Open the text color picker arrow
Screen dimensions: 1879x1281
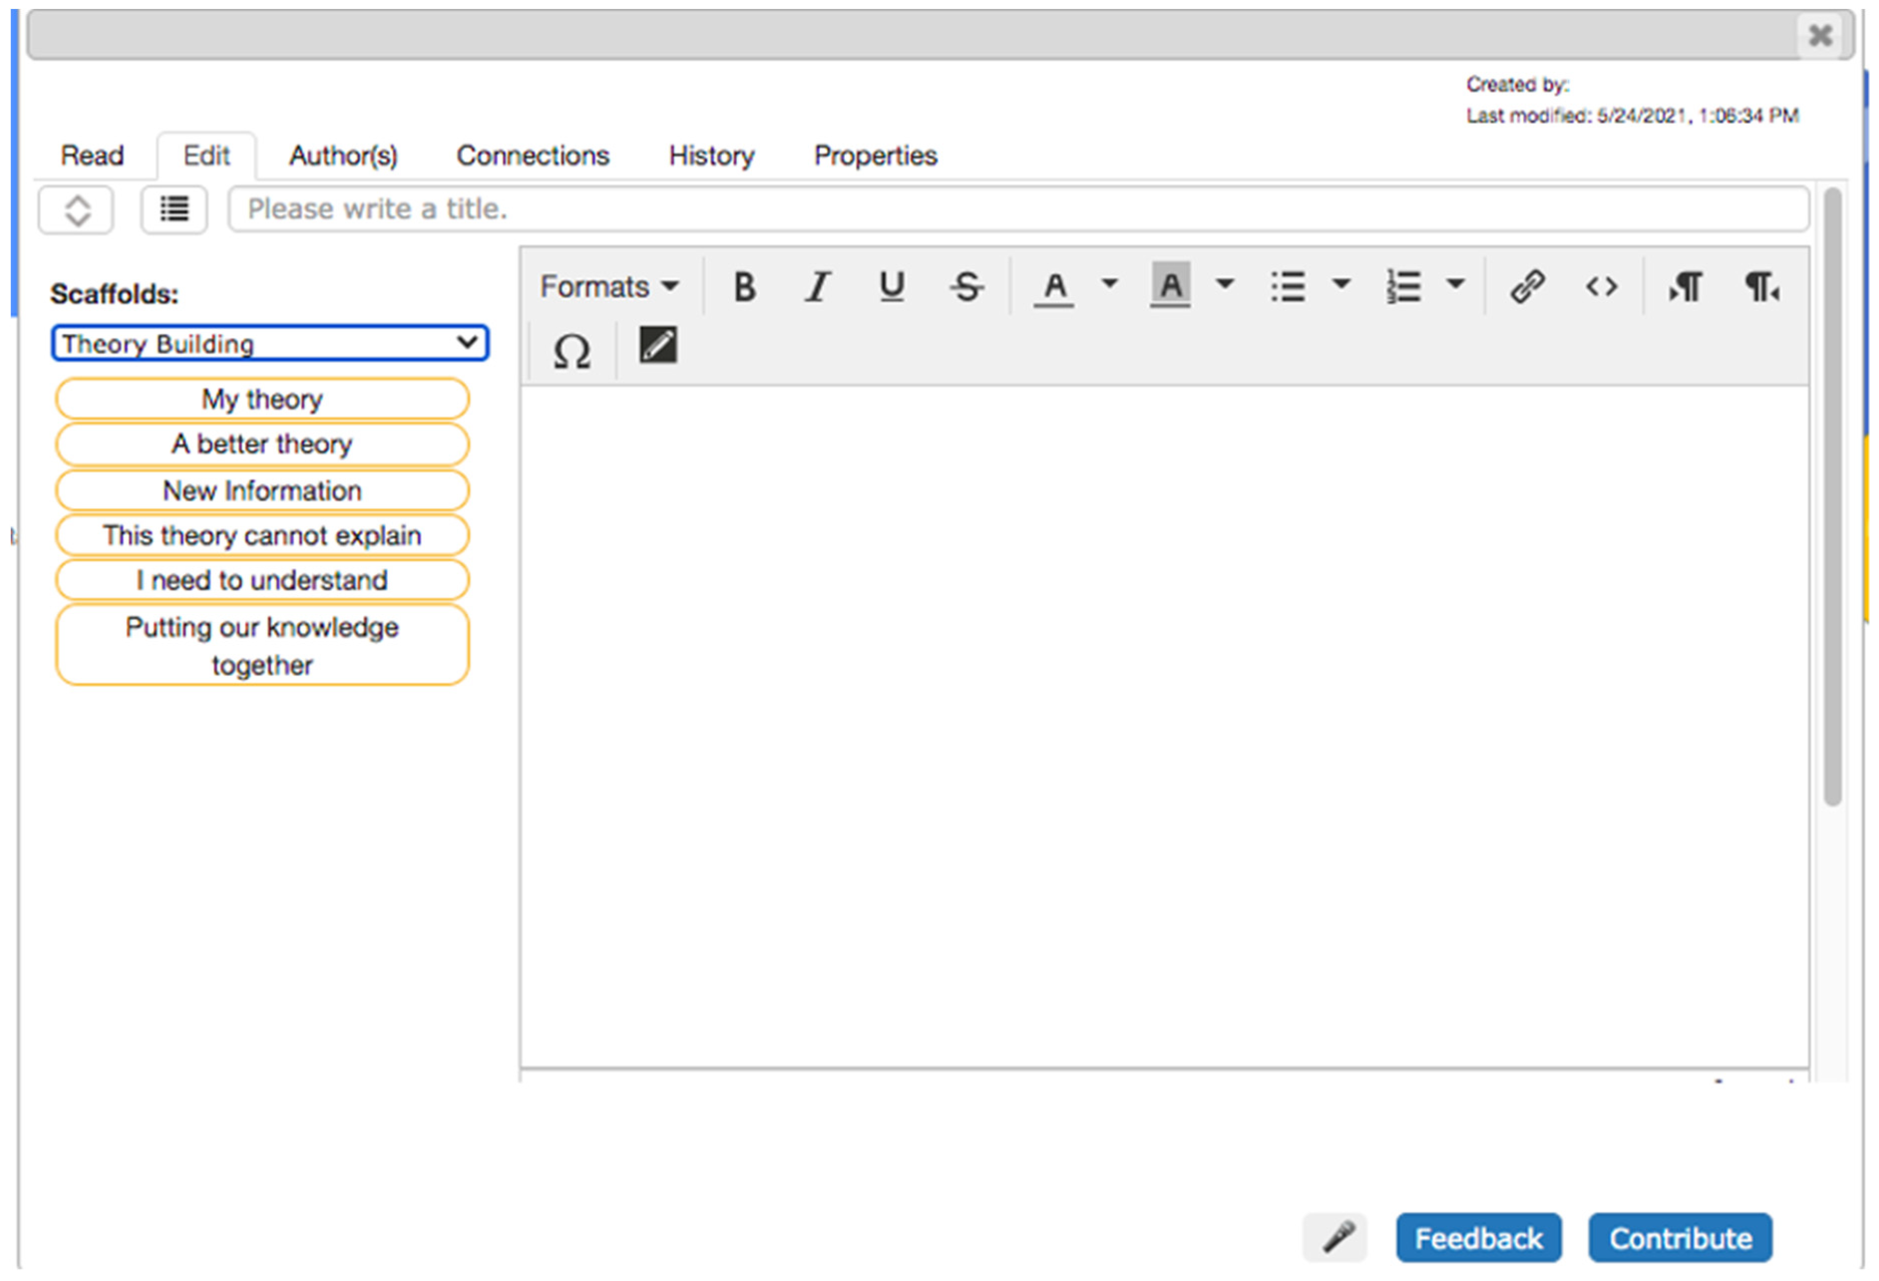point(1109,284)
